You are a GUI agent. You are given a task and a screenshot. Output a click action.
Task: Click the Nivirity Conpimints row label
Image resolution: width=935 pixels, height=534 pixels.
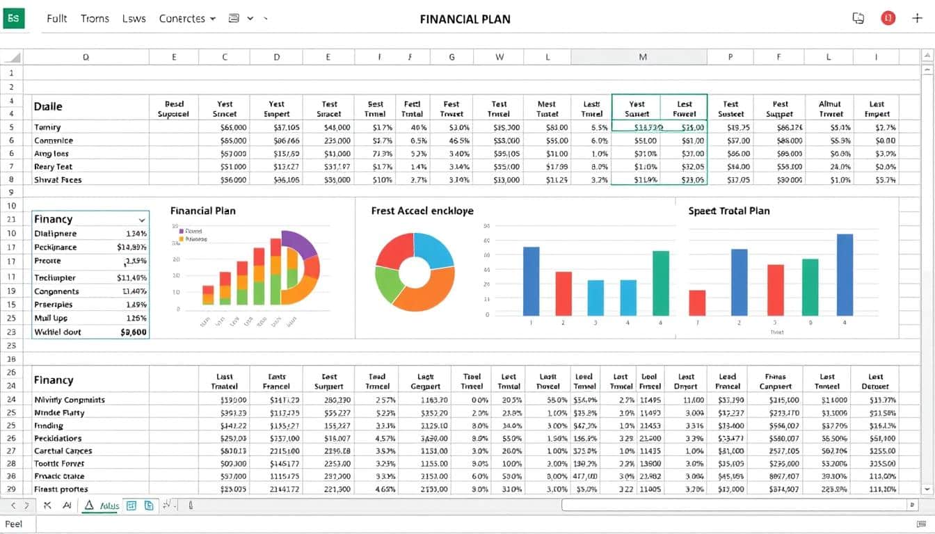[70, 400]
